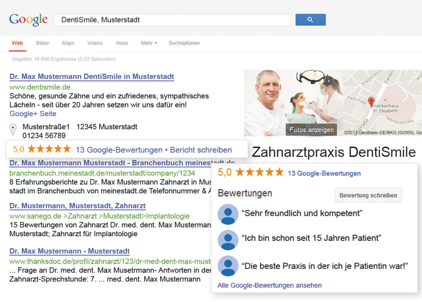The image size is (422, 302).
Task: Click "Alle Google-Bewertungen ansehen" link
Action: coord(270,285)
